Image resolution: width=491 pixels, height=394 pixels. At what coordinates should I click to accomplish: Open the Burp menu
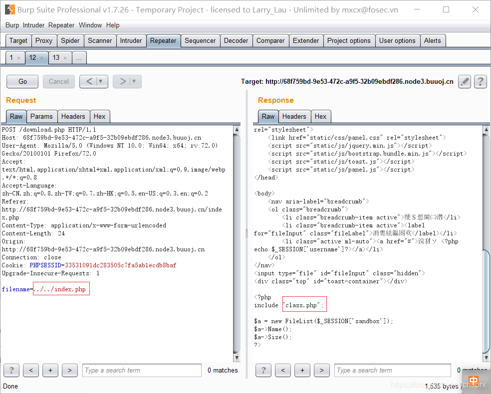coord(12,25)
